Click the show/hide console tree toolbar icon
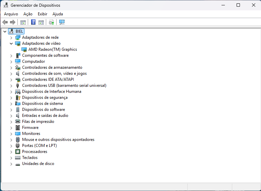Screen dimensions: 261x191 tap(23, 22)
